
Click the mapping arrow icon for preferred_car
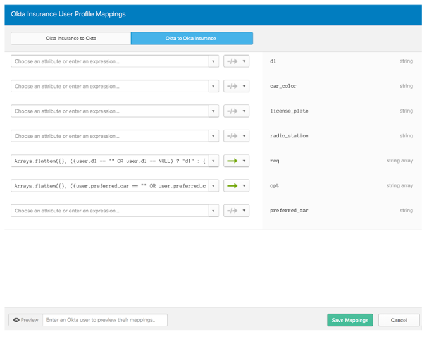click(233, 211)
